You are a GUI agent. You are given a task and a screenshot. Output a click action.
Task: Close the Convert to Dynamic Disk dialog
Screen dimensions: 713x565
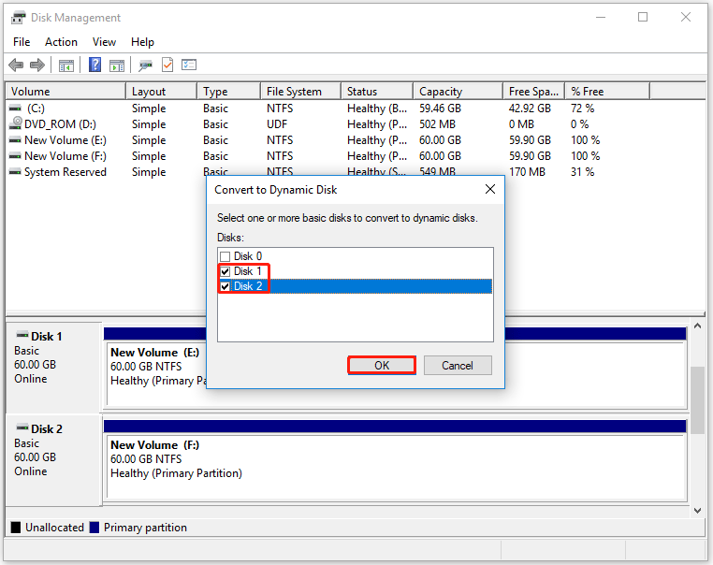point(490,190)
